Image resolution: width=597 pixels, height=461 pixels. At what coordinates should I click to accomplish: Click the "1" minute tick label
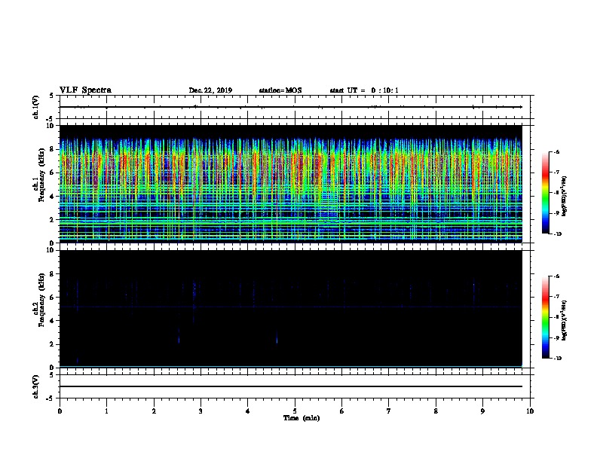[106, 411]
